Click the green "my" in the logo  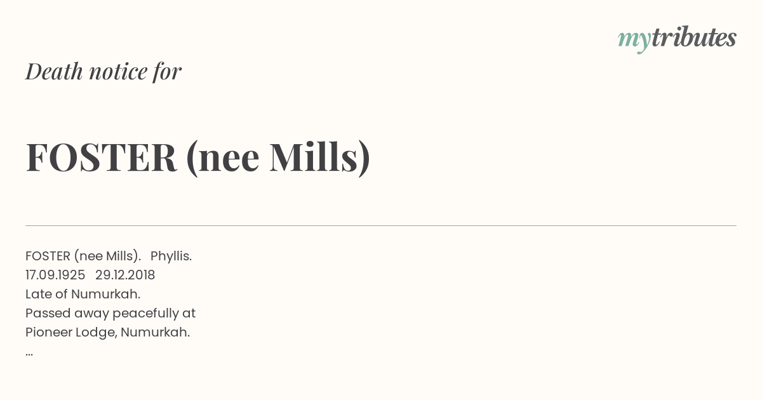[634, 39]
